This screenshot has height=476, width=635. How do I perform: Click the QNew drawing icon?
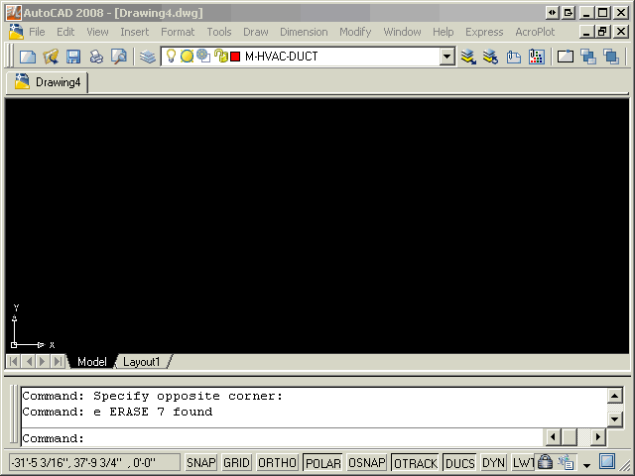coord(28,57)
